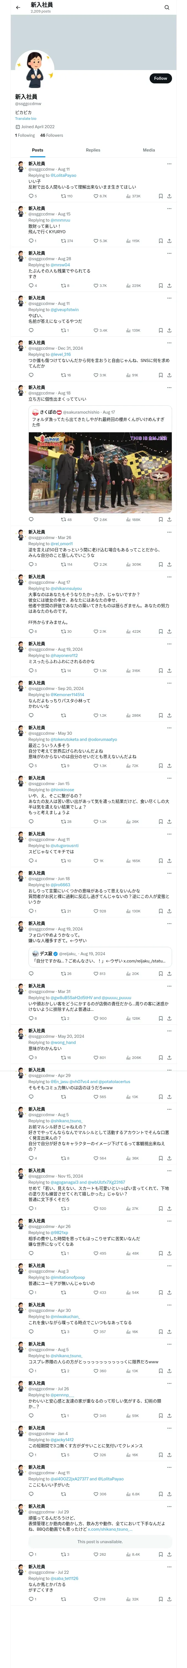
Task: Open more options on the Aug 18 post
Action: pyautogui.click(x=169, y=387)
